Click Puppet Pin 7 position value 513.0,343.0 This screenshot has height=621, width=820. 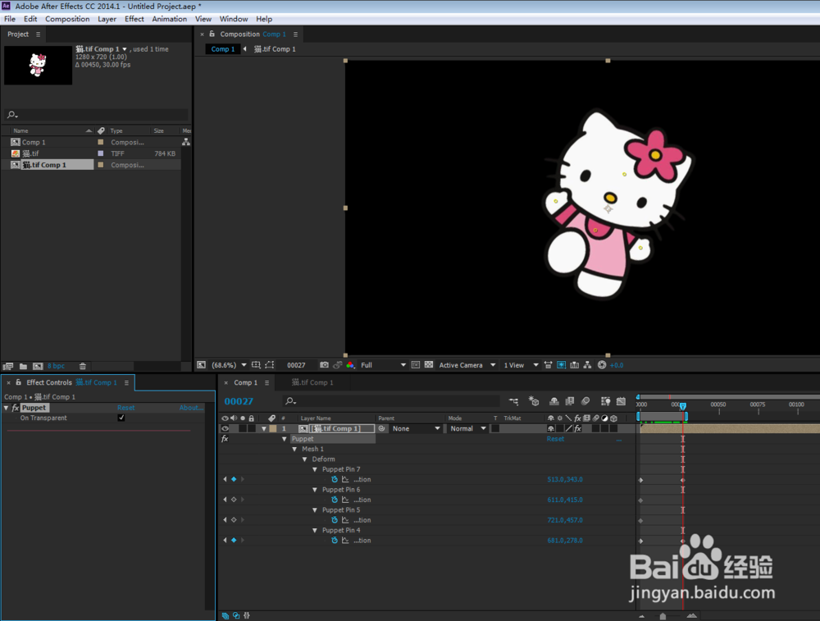point(565,479)
